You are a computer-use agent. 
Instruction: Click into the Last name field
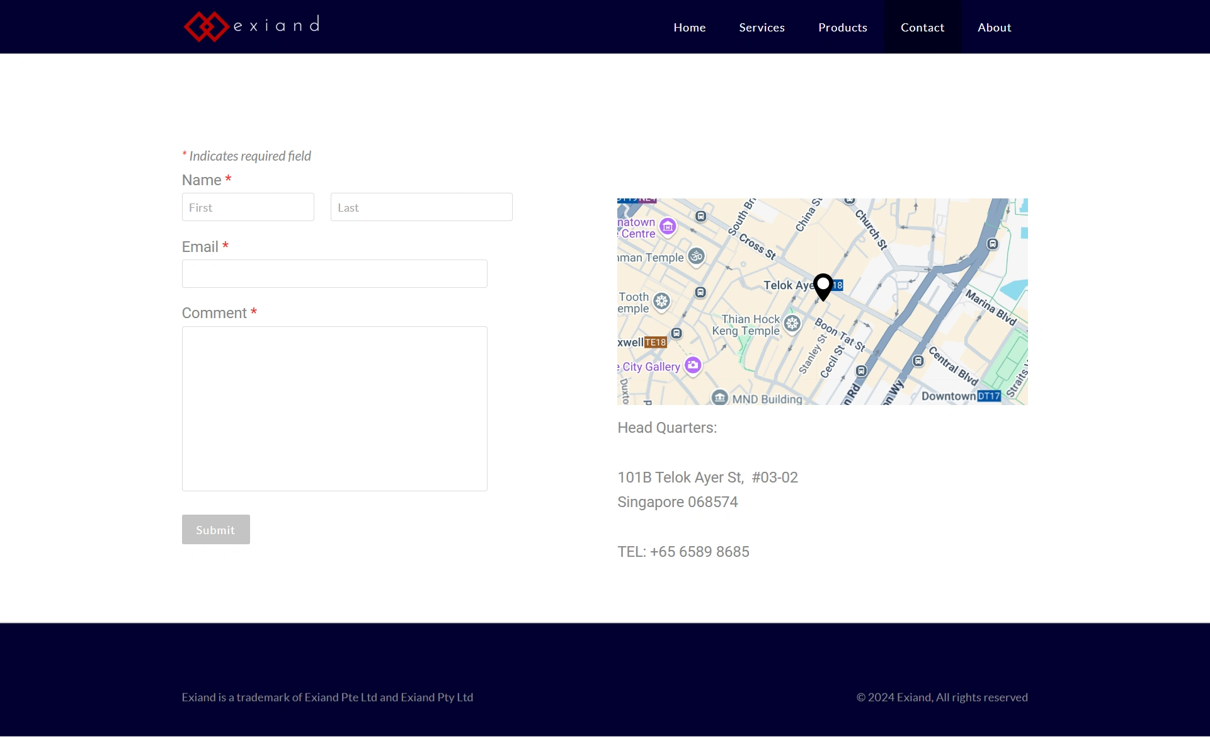click(x=421, y=207)
